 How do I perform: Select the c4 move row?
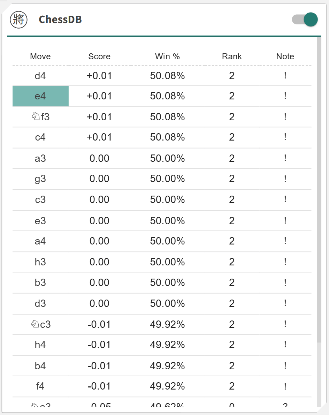click(40, 137)
